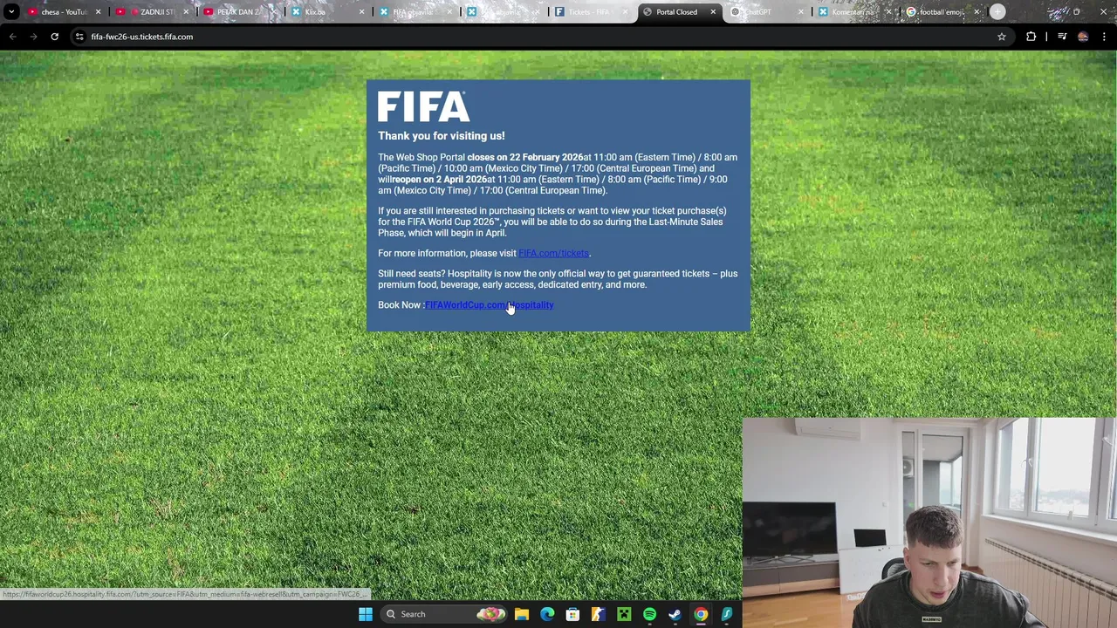Open the Chrome profile avatar
The image size is (1117, 628).
click(x=1083, y=37)
